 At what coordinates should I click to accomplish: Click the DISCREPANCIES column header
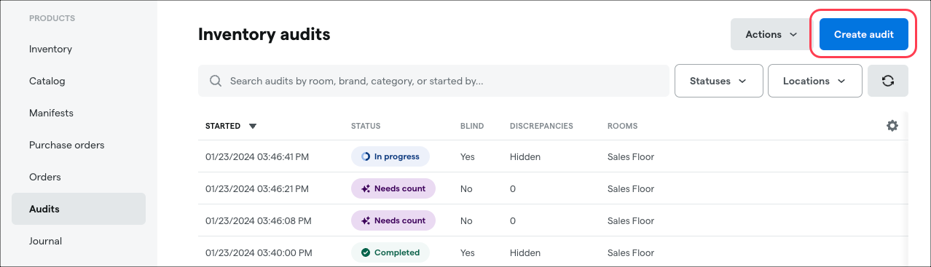point(541,126)
